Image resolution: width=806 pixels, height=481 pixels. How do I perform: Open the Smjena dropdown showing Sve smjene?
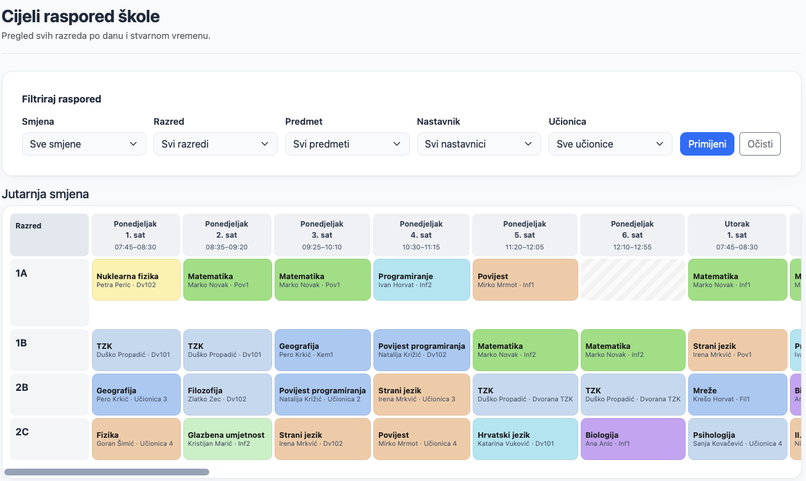tap(84, 144)
